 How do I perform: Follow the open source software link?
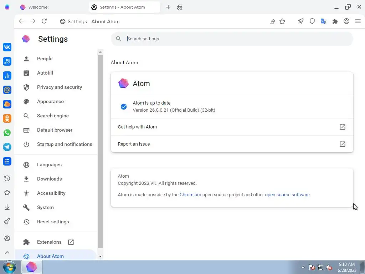287,195
